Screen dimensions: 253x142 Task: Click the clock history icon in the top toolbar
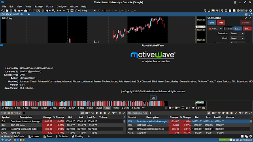238,11
